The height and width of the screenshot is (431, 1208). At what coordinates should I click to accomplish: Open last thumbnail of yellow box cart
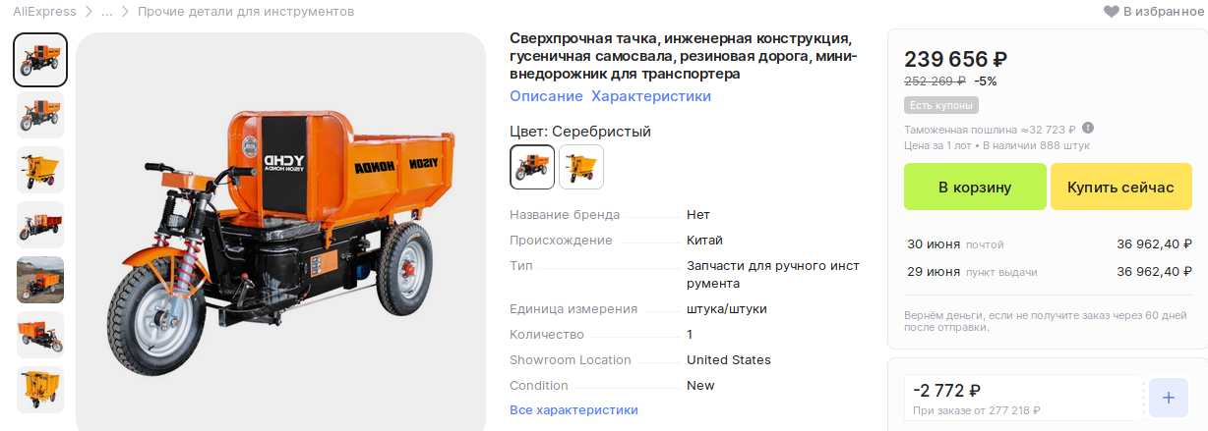tap(40, 390)
